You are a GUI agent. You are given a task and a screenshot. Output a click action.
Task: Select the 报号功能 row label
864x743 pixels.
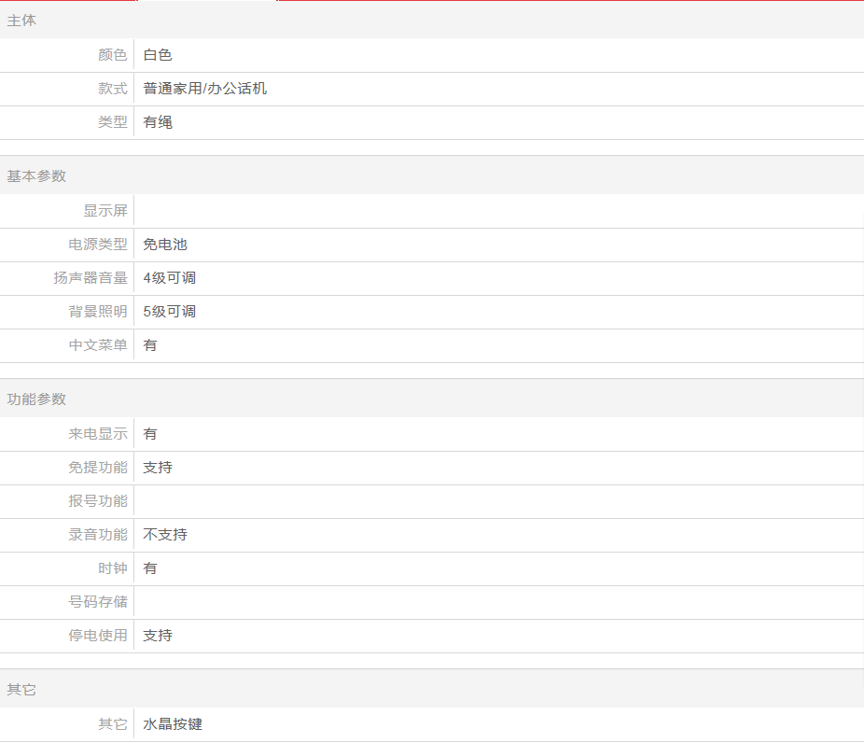tap(98, 501)
